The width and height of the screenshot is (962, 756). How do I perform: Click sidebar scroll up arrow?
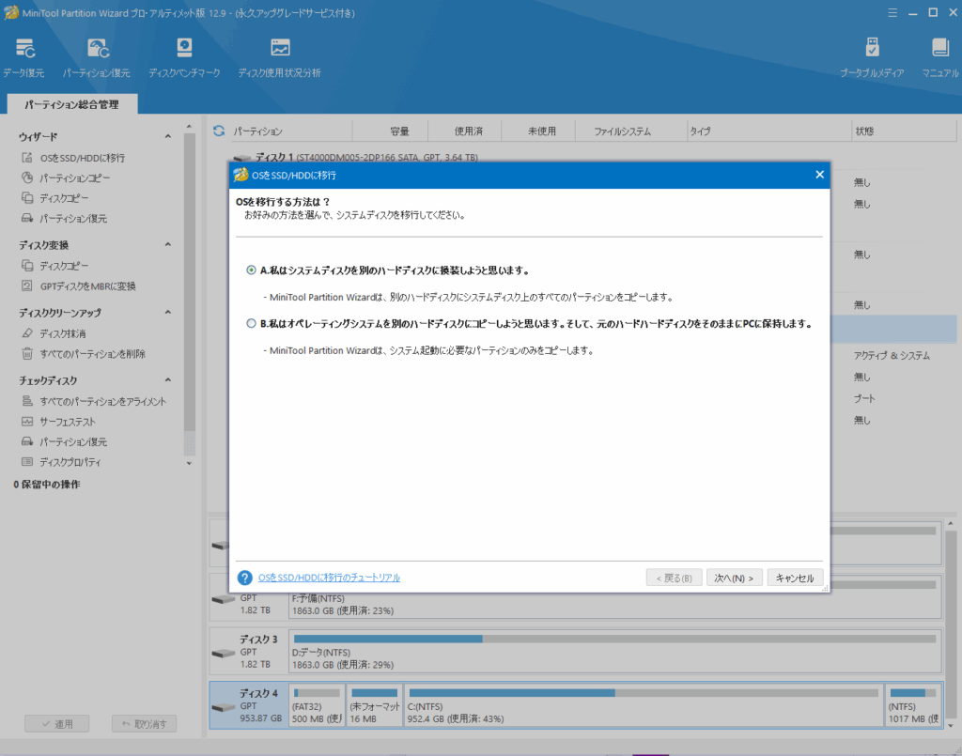[x=189, y=126]
